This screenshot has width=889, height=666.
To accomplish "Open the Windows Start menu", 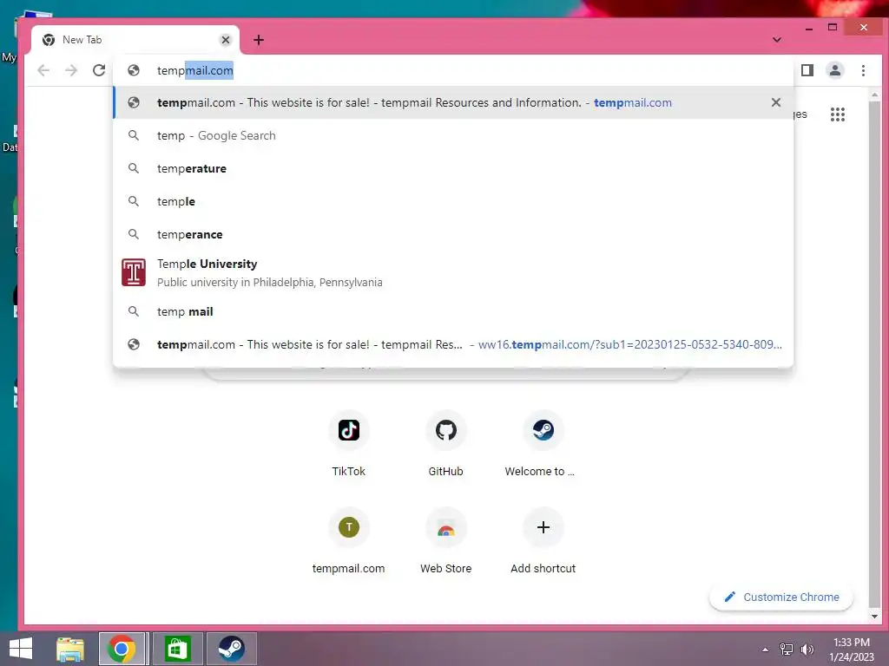I will (21, 649).
